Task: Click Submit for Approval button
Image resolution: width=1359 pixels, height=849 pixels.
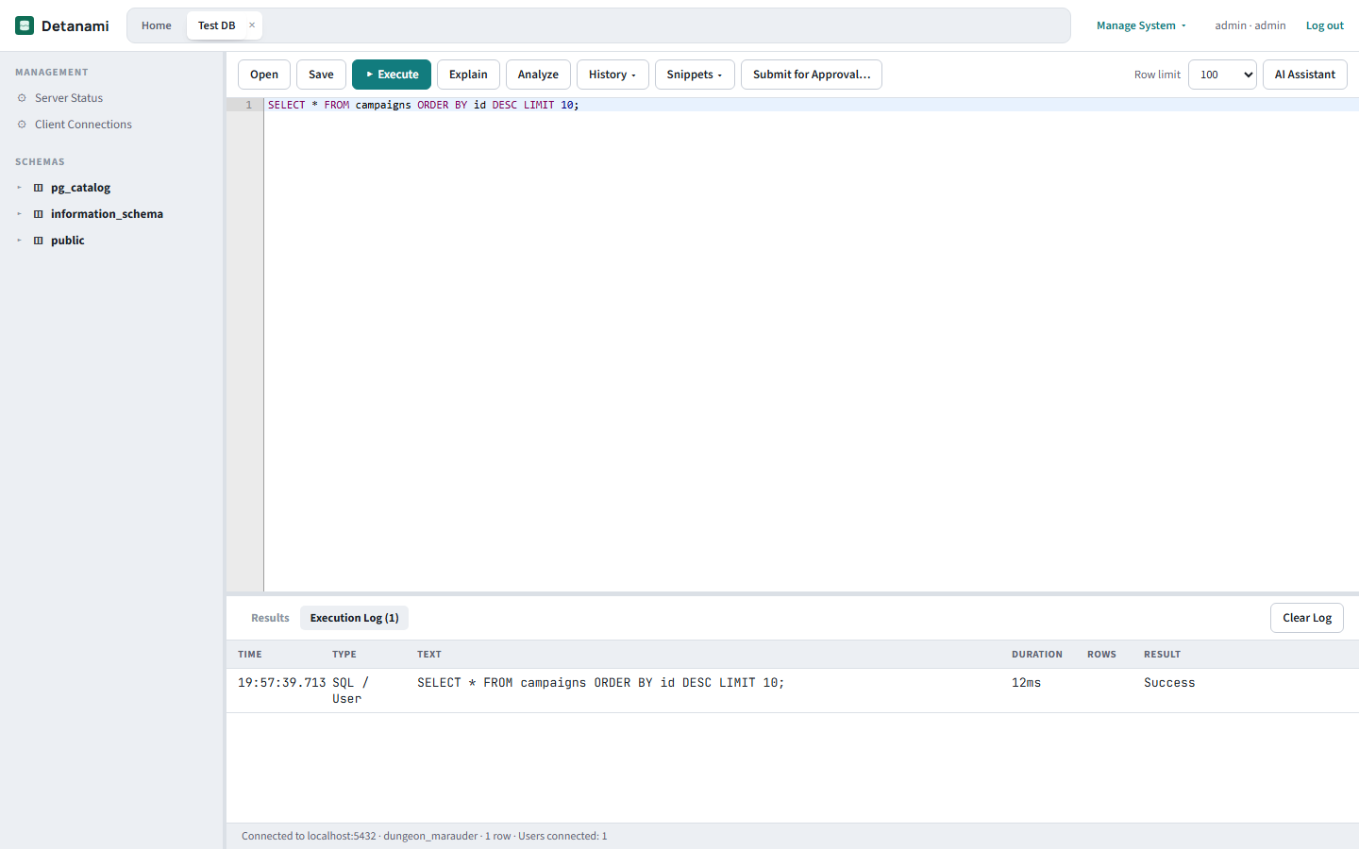Action: (x=812, y=75)
